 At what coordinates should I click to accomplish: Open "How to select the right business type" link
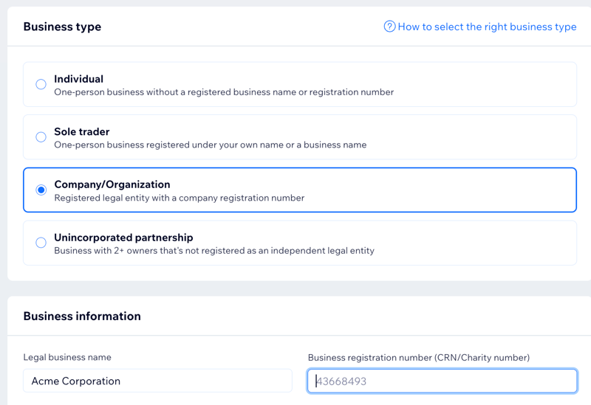pos(487,27)
